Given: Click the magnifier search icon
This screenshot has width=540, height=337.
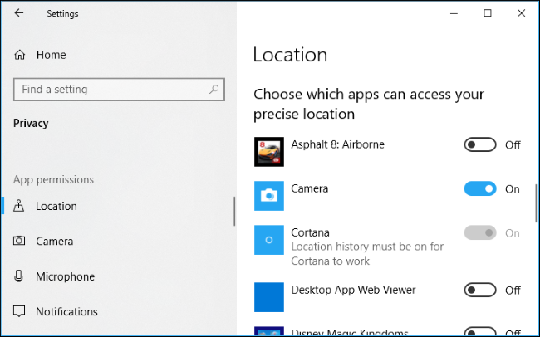Looking at the screenshot, I should 214,90.
